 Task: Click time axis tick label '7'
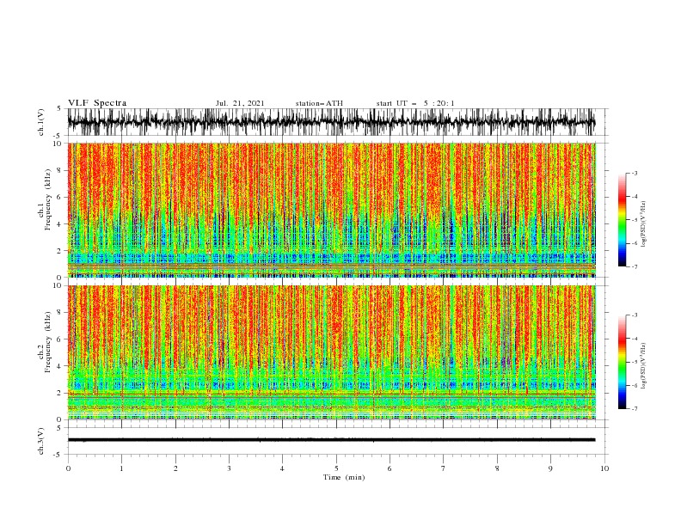444,468
